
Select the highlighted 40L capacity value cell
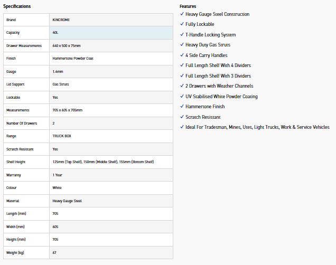(x=111, y=33)
